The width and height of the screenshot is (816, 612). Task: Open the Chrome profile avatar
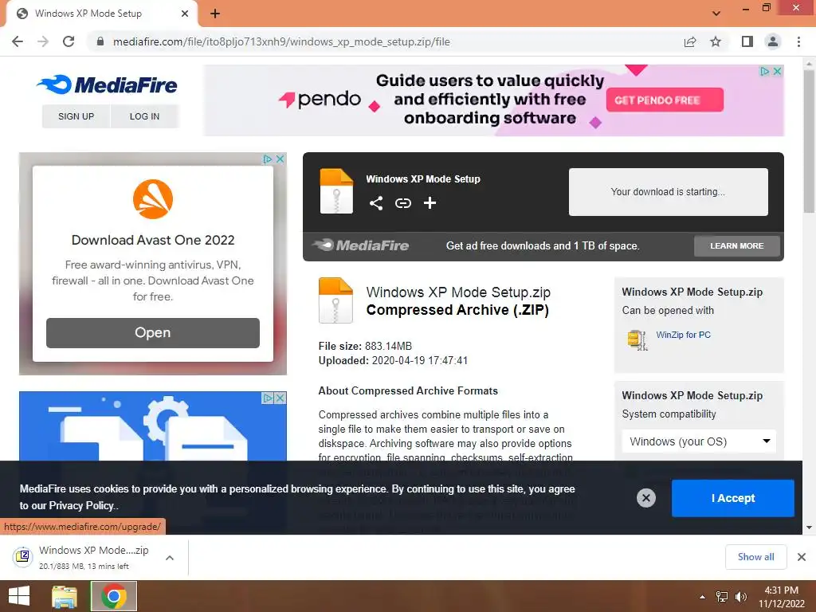click(773, 41)
